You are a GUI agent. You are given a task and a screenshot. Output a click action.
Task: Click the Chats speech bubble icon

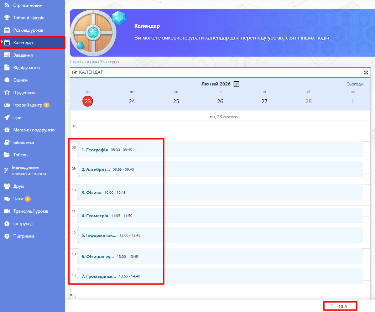[x=7, y=199]
